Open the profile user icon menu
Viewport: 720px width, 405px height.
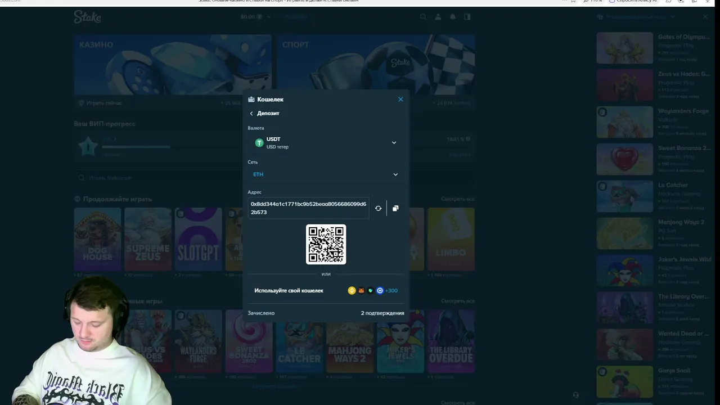[438, 17]
